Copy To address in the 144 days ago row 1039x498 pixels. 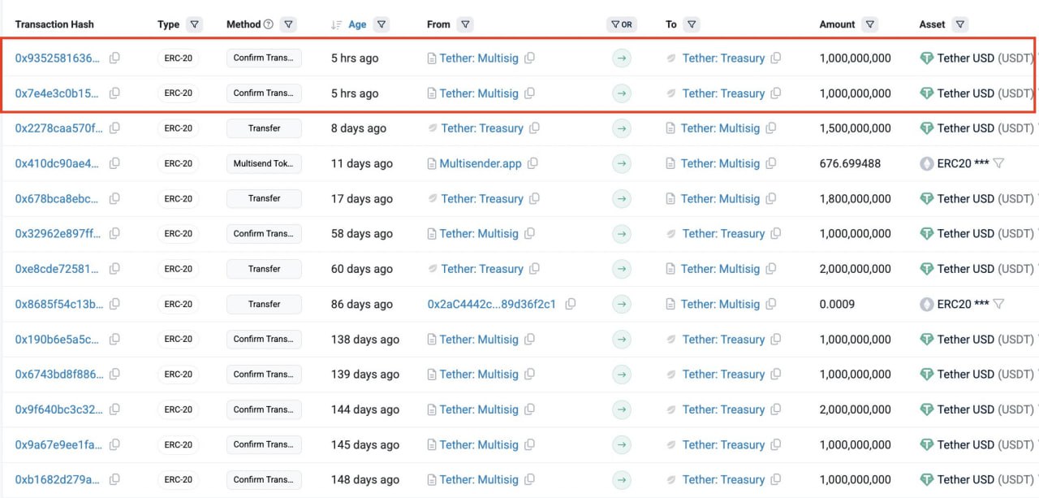tap(776, 409)
